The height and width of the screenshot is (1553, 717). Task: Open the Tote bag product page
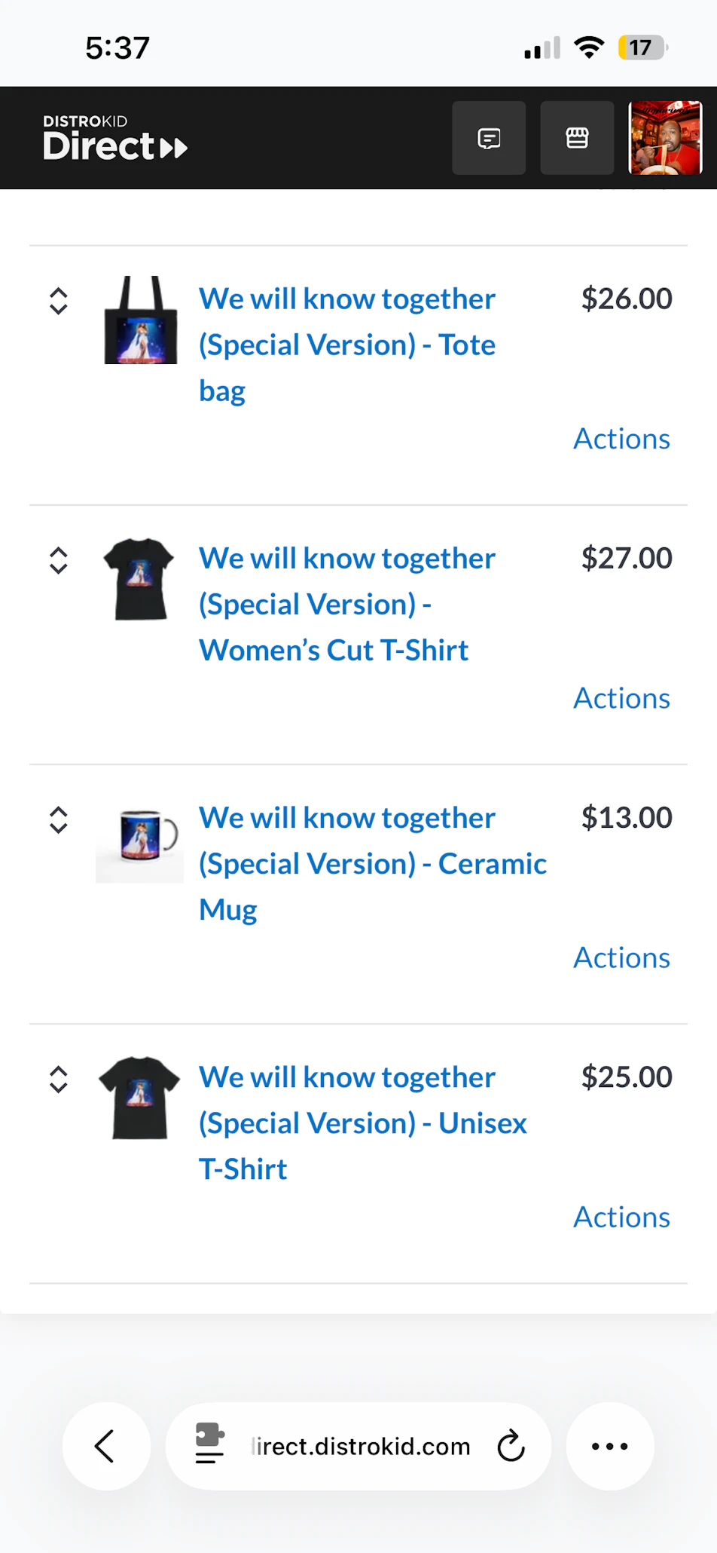point(347,344)
